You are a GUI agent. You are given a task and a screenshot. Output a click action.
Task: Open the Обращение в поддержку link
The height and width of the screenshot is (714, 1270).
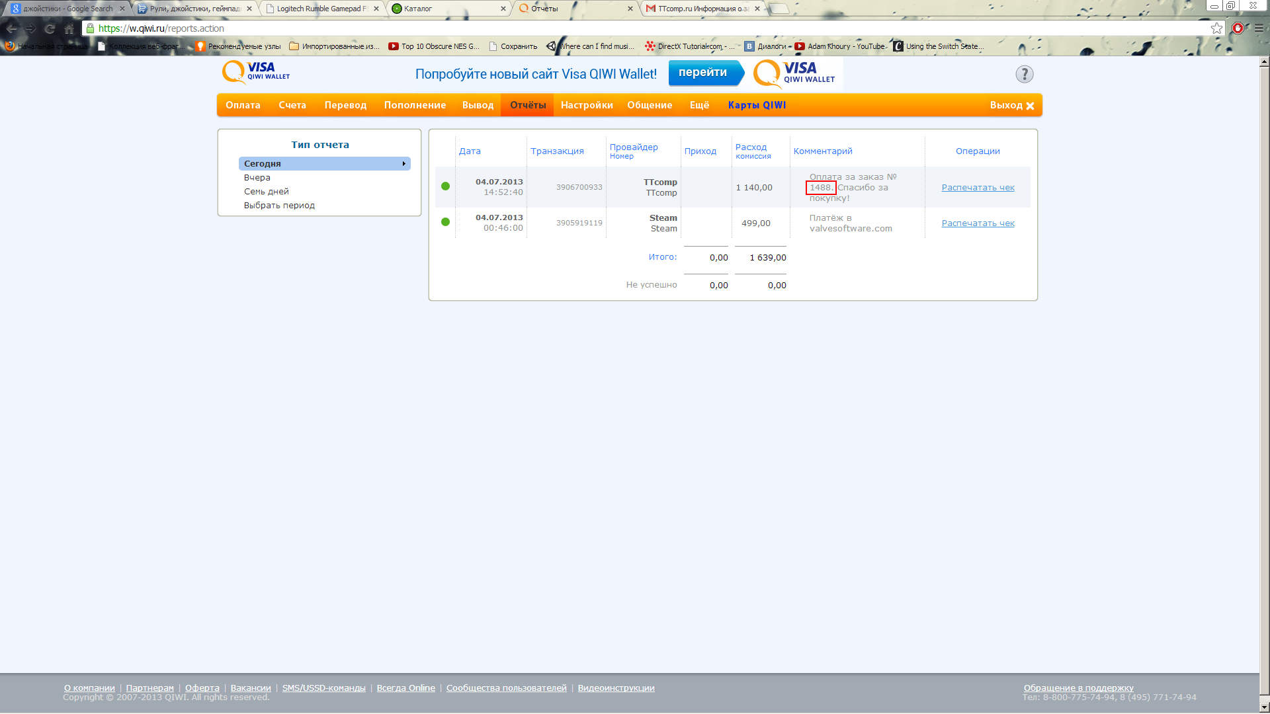coord(1079,688)
